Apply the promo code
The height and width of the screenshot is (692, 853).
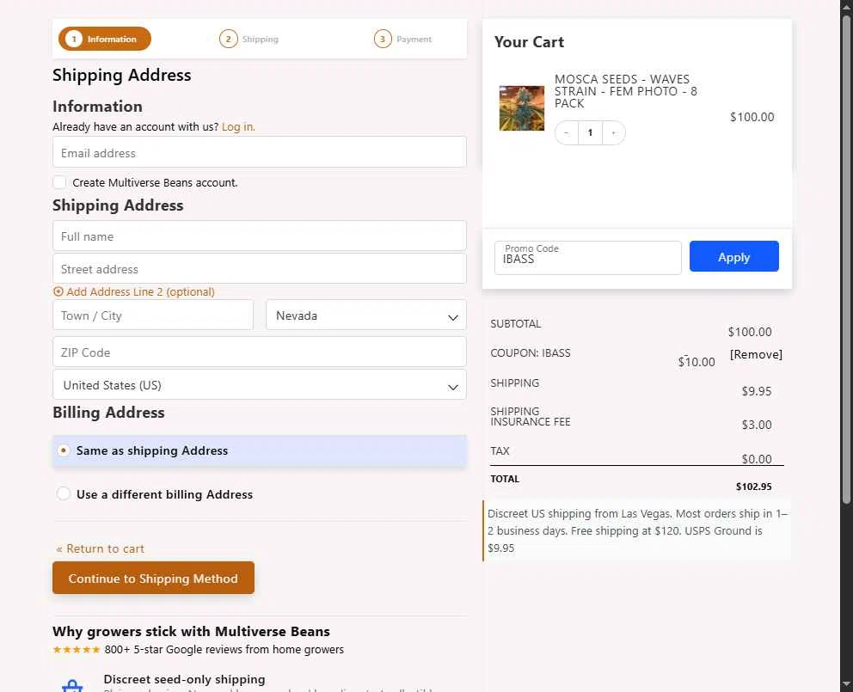coord(733,256)
